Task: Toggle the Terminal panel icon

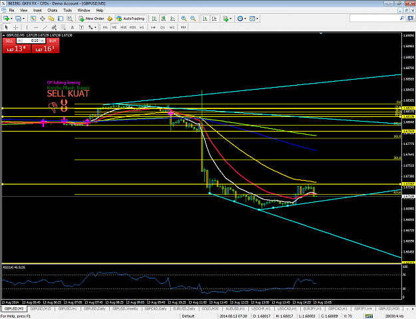Action: click(x=61, y=19)
